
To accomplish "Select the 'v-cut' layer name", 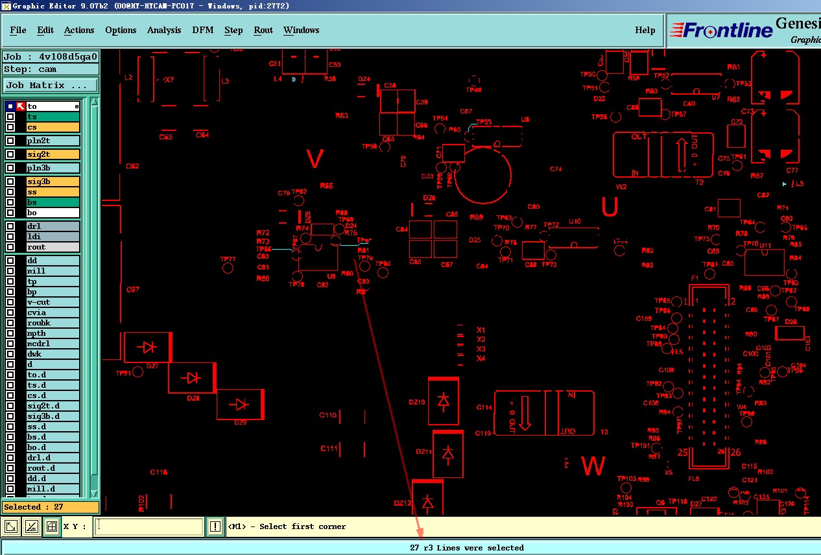I will [53, 302].
